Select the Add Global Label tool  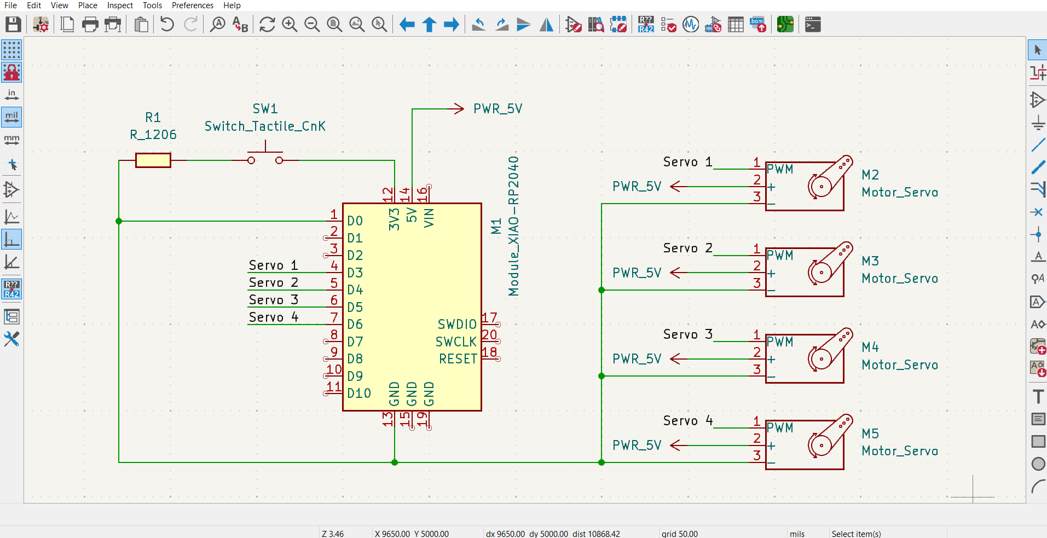point(1038,302)
